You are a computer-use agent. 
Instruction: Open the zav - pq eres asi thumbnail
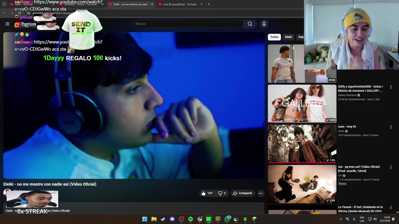tap(302, 184)
